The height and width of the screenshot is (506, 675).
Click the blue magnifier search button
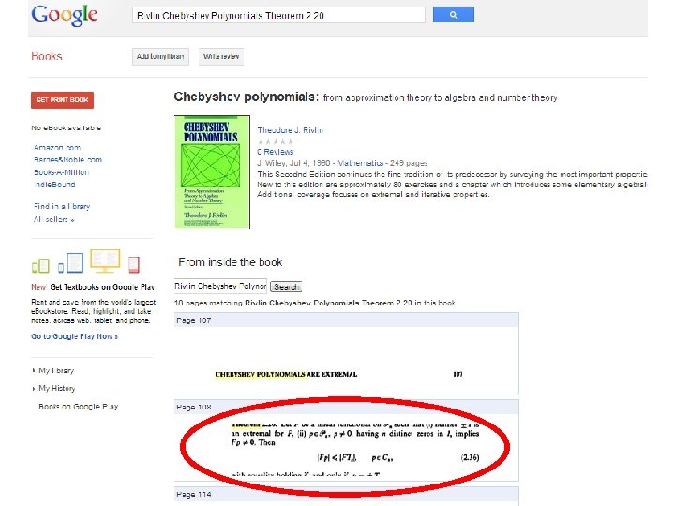click(454, 15)
